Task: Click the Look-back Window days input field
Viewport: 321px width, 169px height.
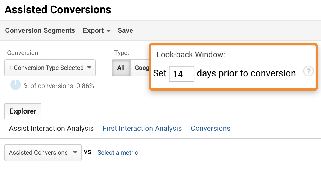Action: [x=181, y=73]
